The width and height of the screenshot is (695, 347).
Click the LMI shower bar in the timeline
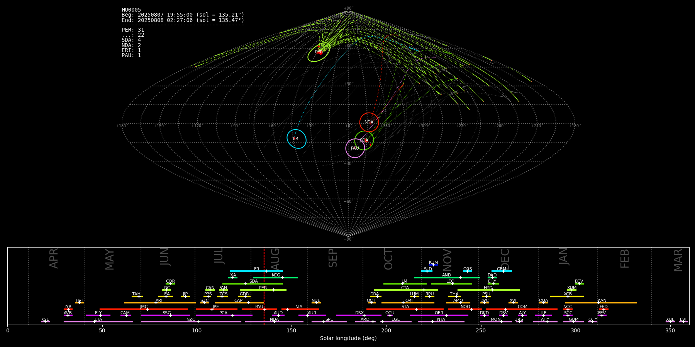(x=405, y=284)
